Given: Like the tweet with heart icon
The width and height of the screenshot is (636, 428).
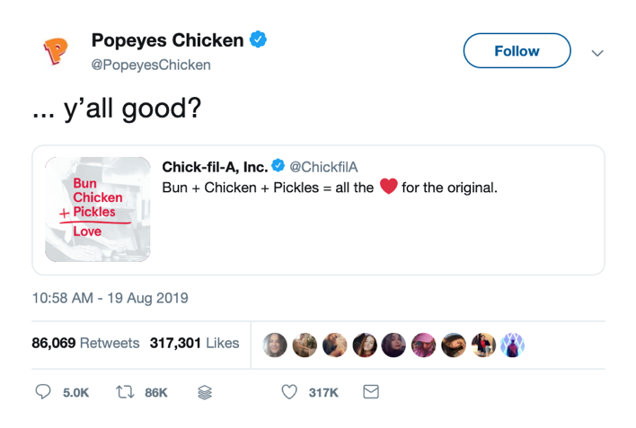Looking at the screenshot, I should tap(289, 392).
